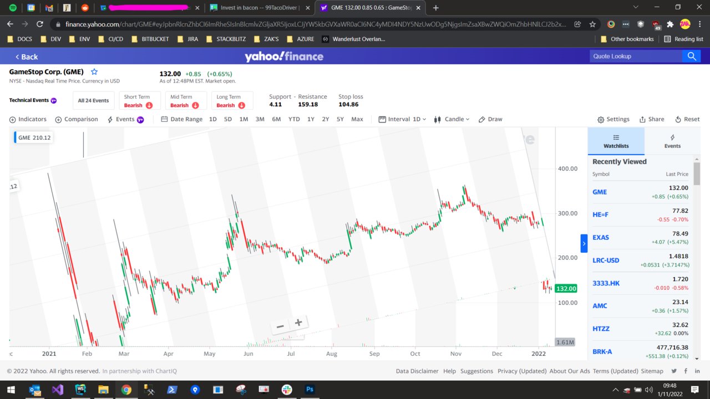Go back using the Back arrow
Viewport: 710px width, 399px height.
click(26, 57)
